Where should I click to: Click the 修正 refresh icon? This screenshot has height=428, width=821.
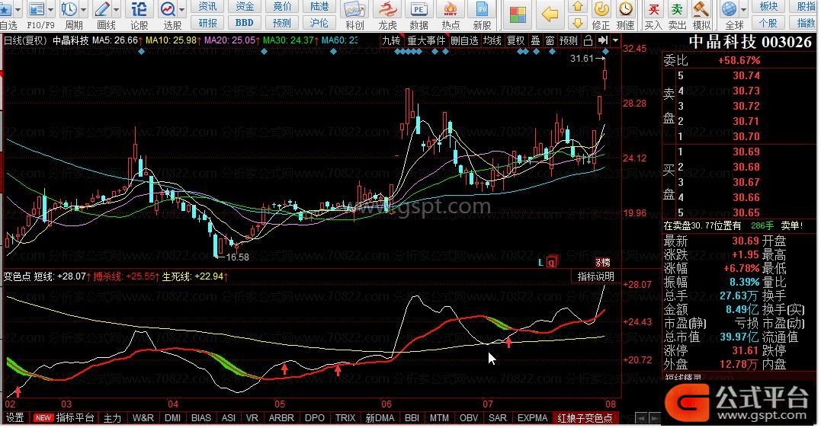(x=601, y=9)
